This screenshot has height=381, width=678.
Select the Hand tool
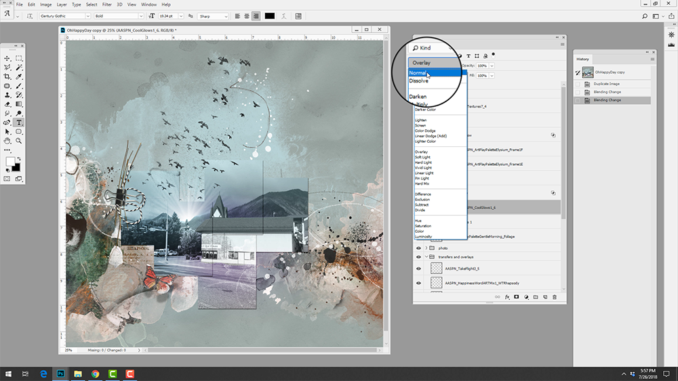tap(7, 141)
